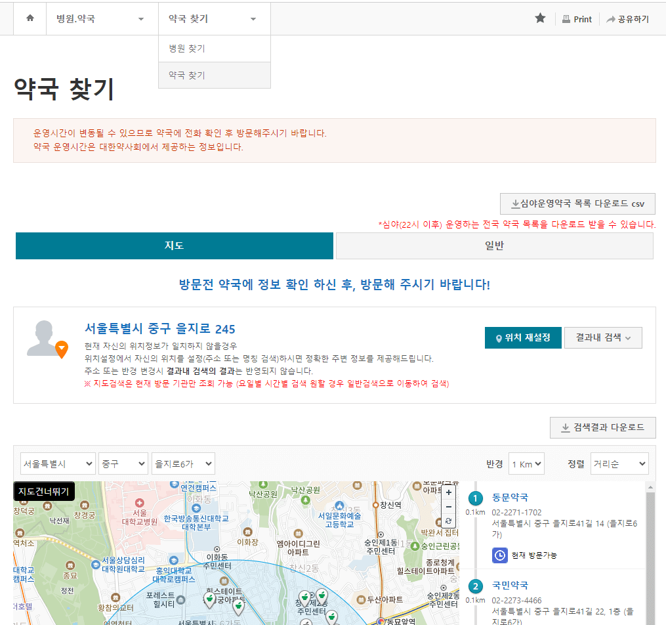The height and width of the screenshot is (625, 666).
Task: Open the 서울특별시 city select box
Action: (58, 463)
